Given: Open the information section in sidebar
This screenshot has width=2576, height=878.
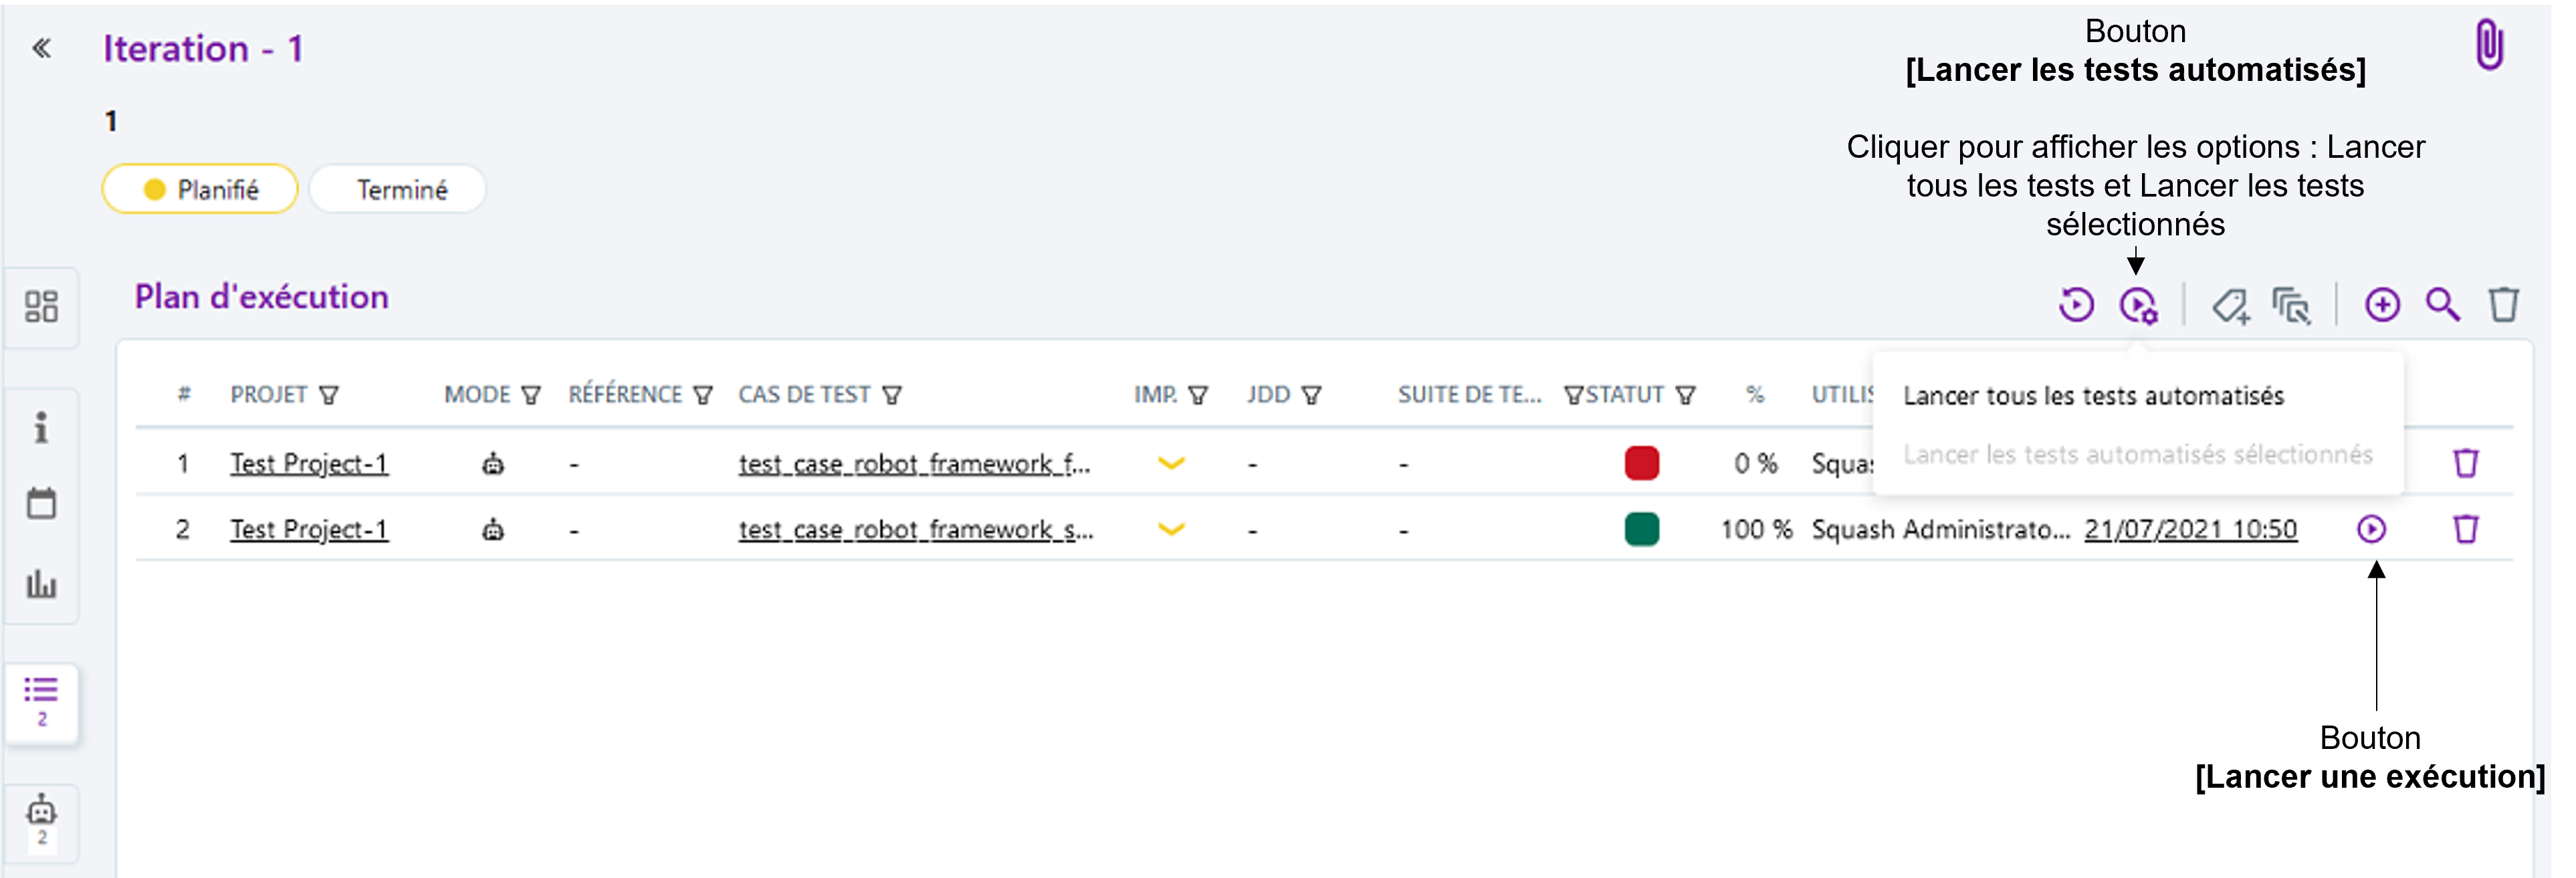Looking at the screenshot, I should [x=41, y=427].
